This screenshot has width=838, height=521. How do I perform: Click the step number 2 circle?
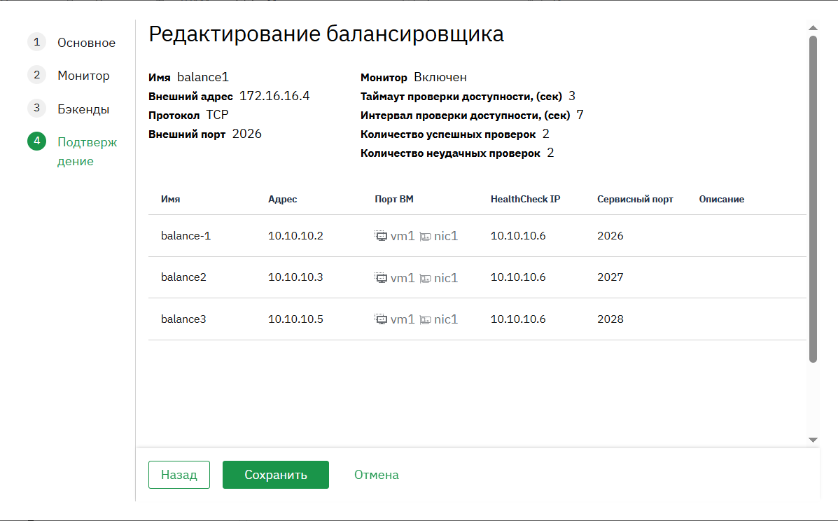tap(37, 76)
